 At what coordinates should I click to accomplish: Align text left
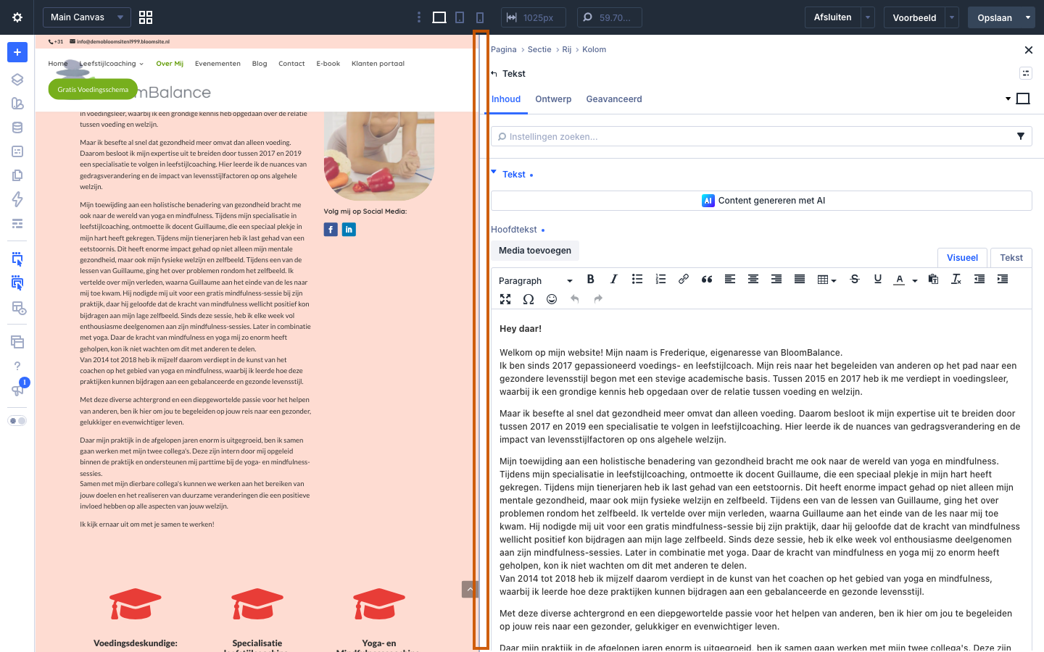click(729, 280)
